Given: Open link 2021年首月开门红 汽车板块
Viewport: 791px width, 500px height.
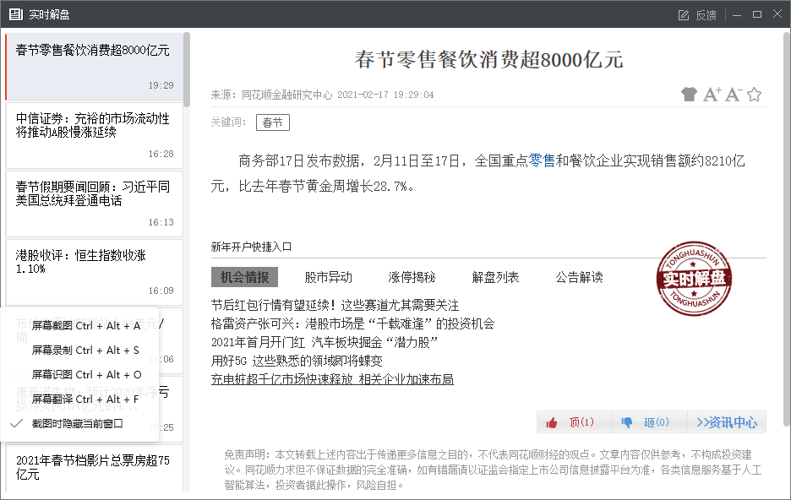Looking at the screenshot, I should tap(325, 342).
